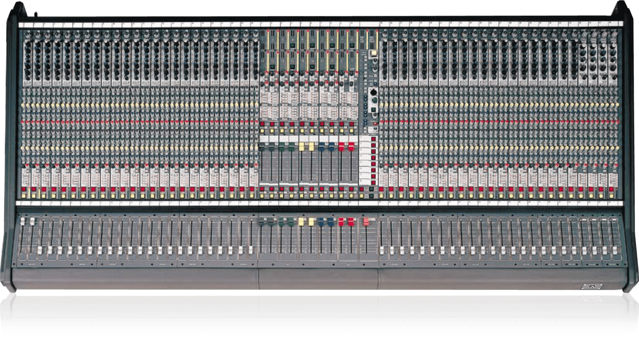Click the left blue fader cap in lower bank

(321, 222)
